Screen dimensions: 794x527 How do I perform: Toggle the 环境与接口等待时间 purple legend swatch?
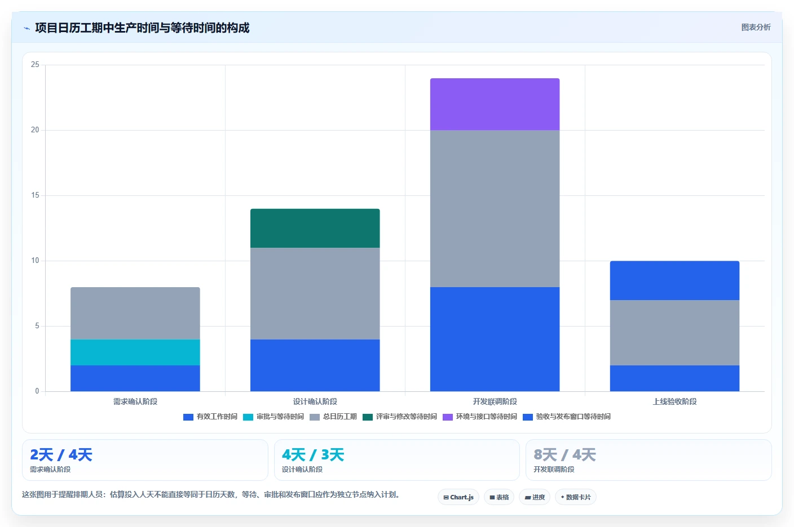[448, 417]
